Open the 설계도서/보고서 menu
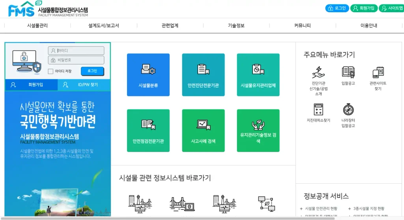The height and width of the screenshot is (220, 404). pos(104,26)
